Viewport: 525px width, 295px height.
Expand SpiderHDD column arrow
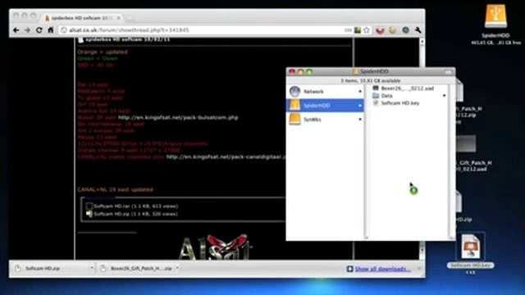(360, 106)
